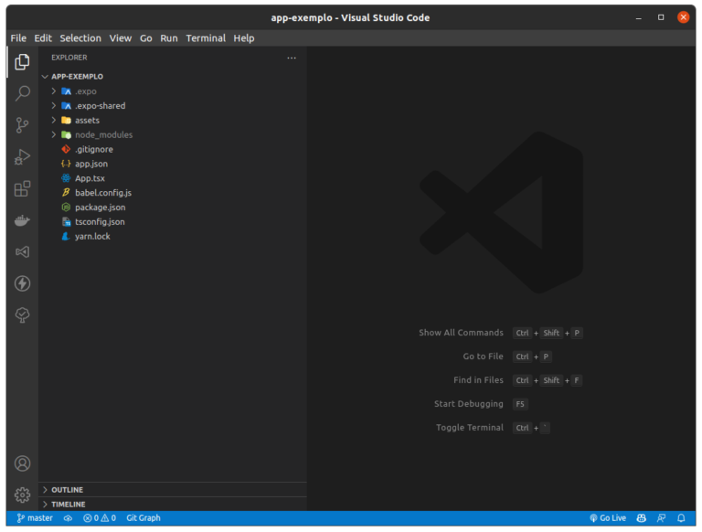Viewport: 702px width, 532px height.
Task: Click the Explorer icon in activity bar
Action: (x=22, y=62)
